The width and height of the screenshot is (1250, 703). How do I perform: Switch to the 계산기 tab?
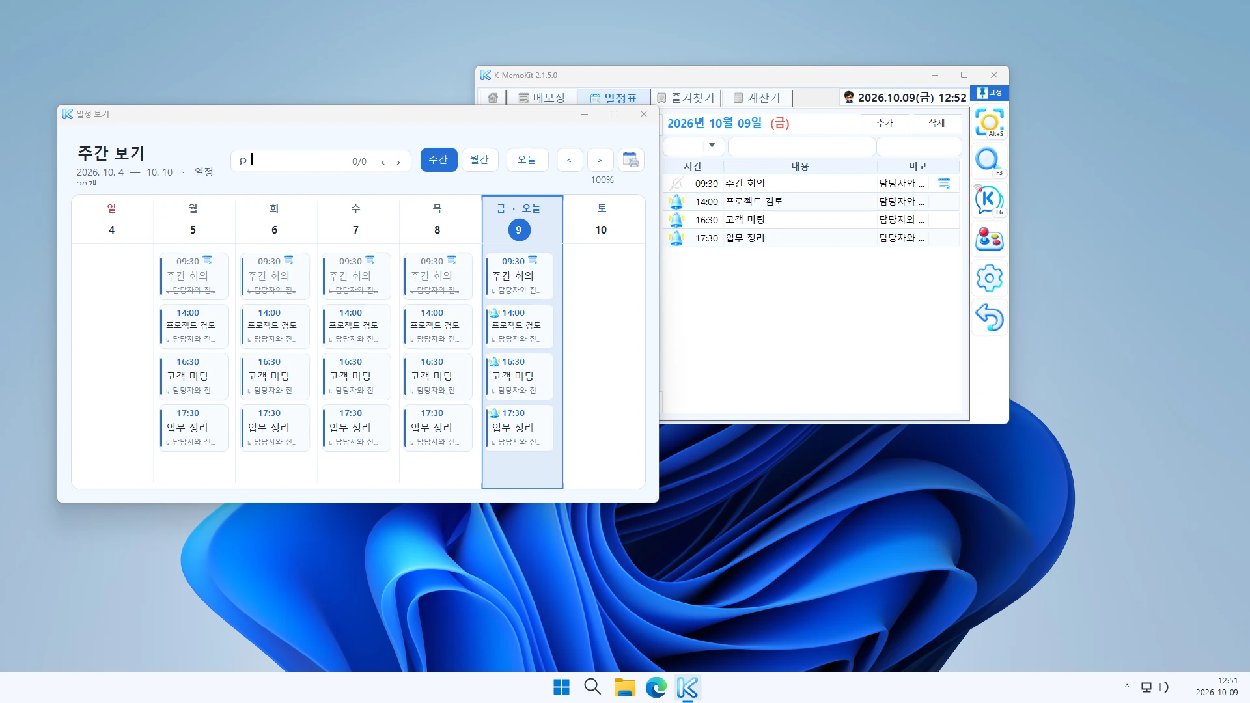click(757, 98)
